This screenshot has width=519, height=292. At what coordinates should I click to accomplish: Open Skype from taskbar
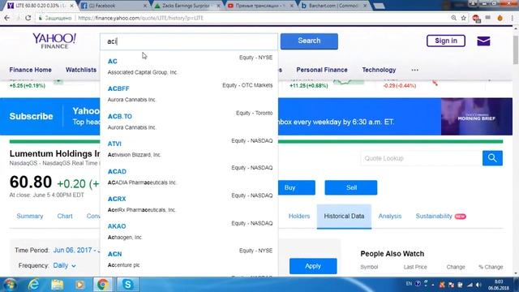click(127, 285)
